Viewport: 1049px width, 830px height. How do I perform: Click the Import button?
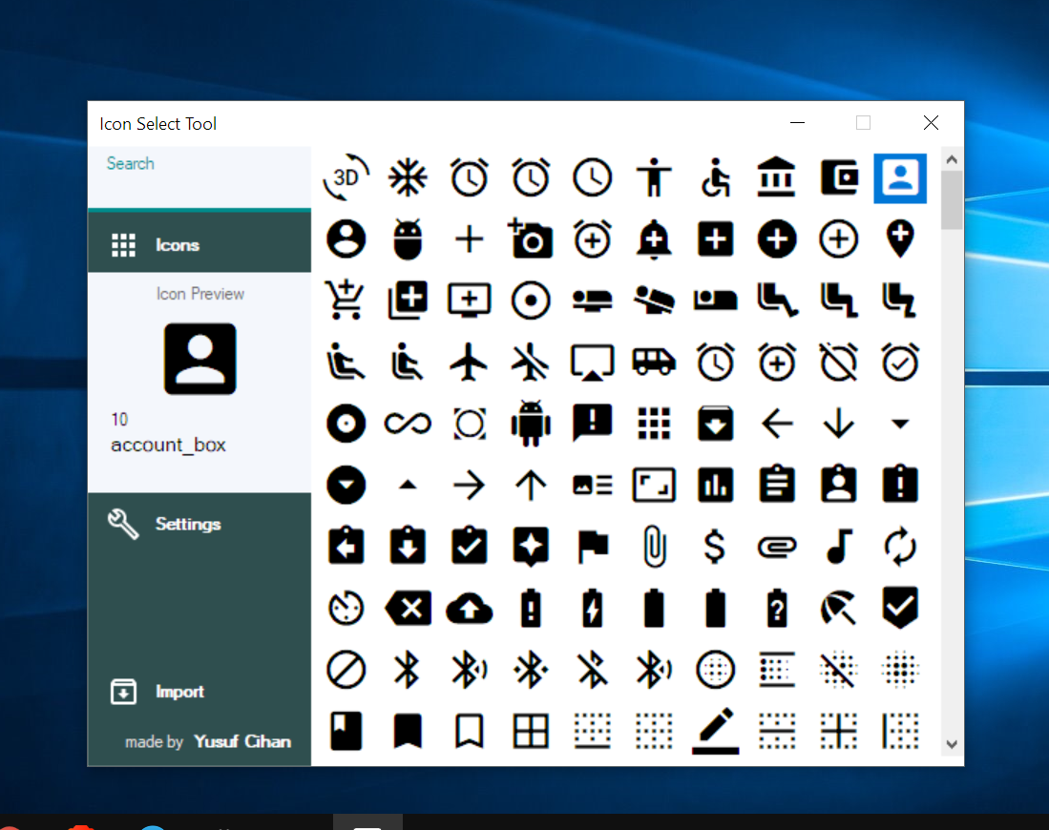pos(180,691)
